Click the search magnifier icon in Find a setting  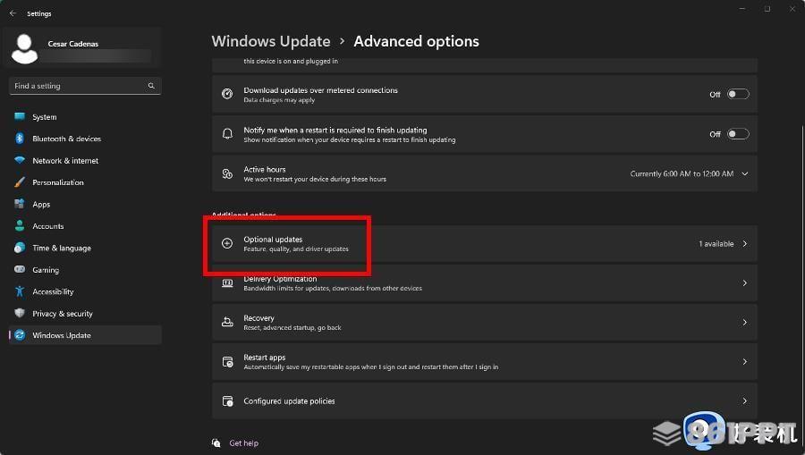click(151, 86)
